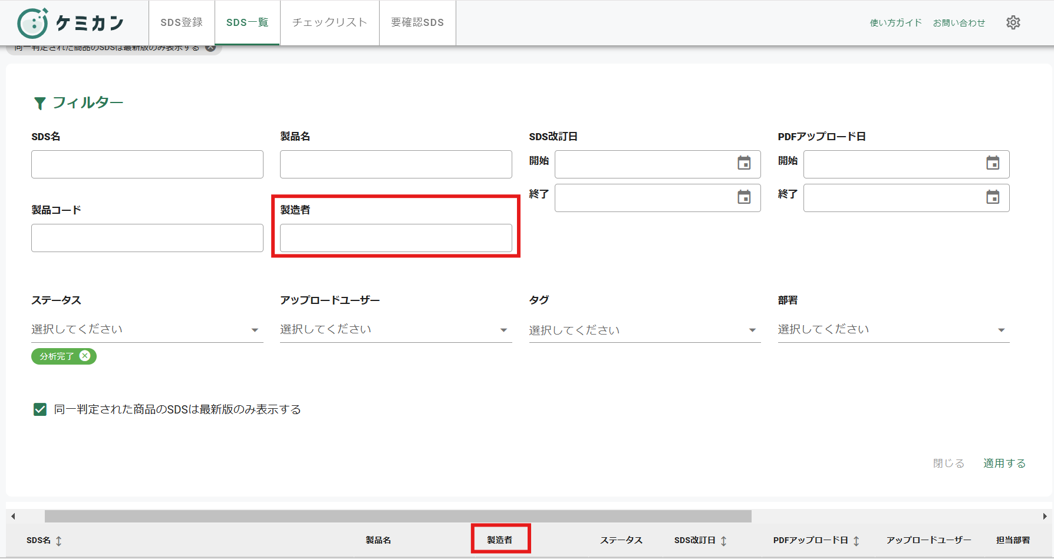Expand the ステータス dropdown
The width and height of the screenshot is (1054, 559).
(147, 329)
